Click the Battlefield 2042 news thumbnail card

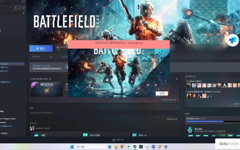(47, 89)
